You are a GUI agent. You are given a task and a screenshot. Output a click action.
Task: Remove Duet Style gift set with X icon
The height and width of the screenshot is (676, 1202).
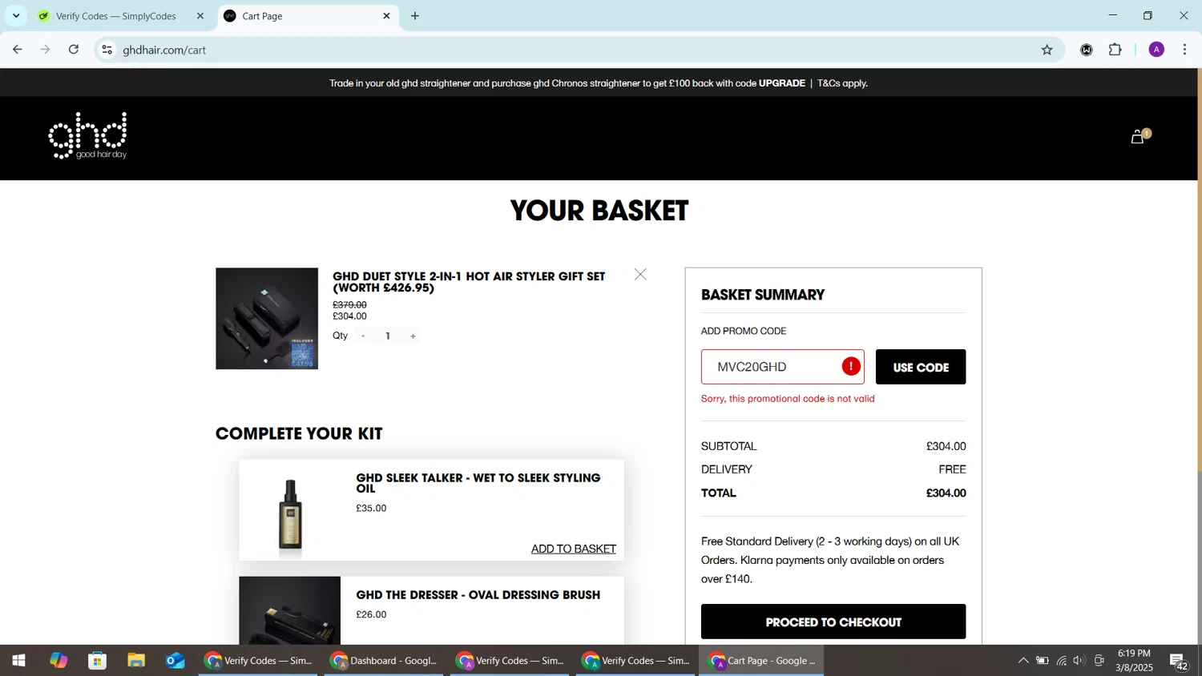[x=640, y=275]
